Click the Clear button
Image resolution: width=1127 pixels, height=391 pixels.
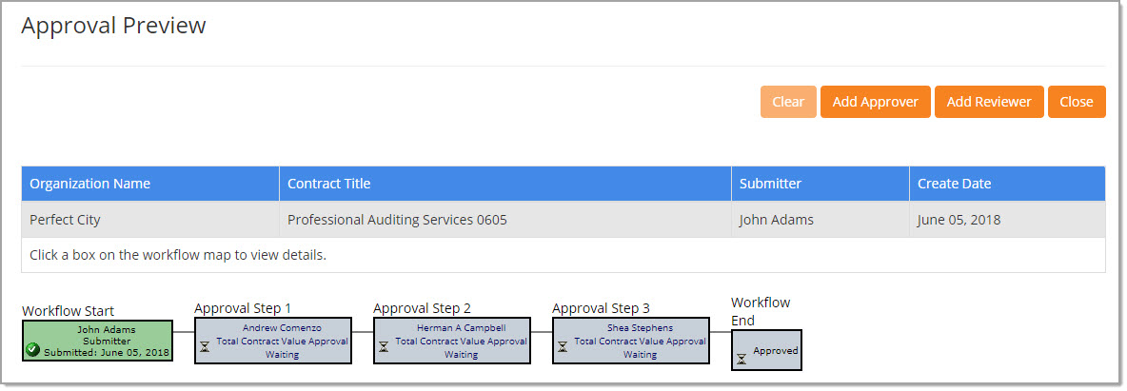[788, 102]
